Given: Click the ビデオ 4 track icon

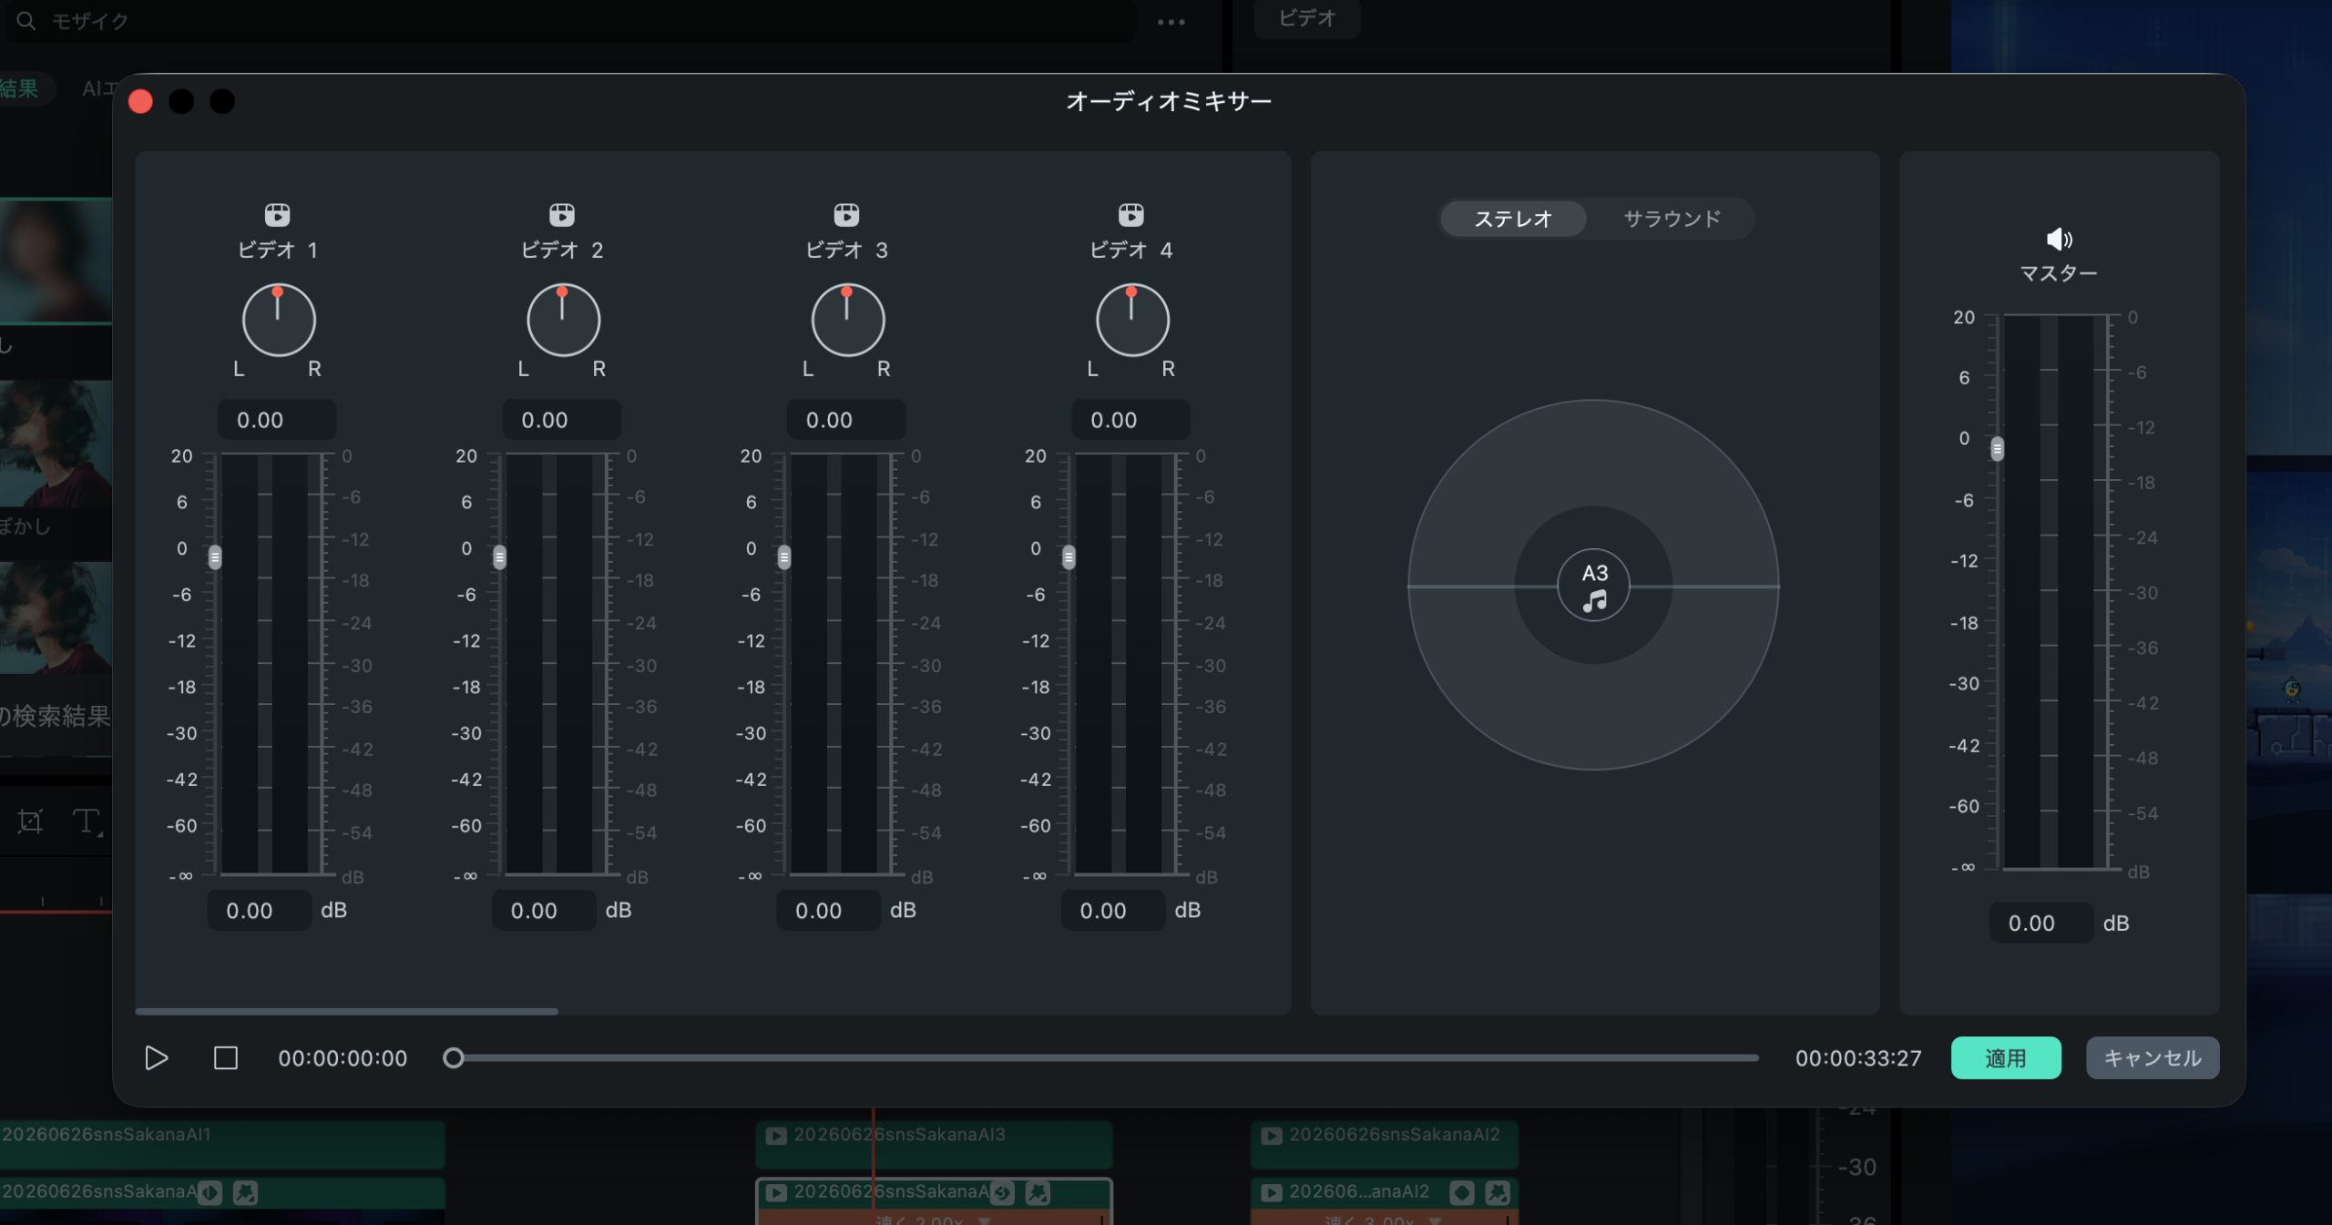Looking at the screenshot, I should coord(1131,215).
